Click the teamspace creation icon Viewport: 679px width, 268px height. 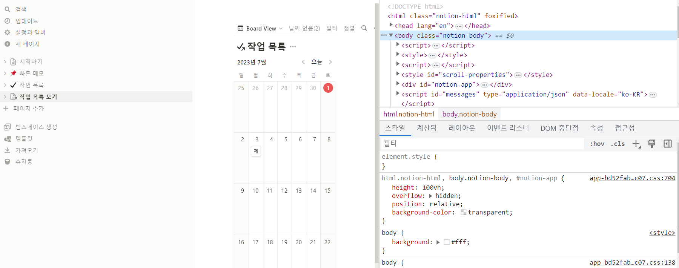click(x=7, y=127)
